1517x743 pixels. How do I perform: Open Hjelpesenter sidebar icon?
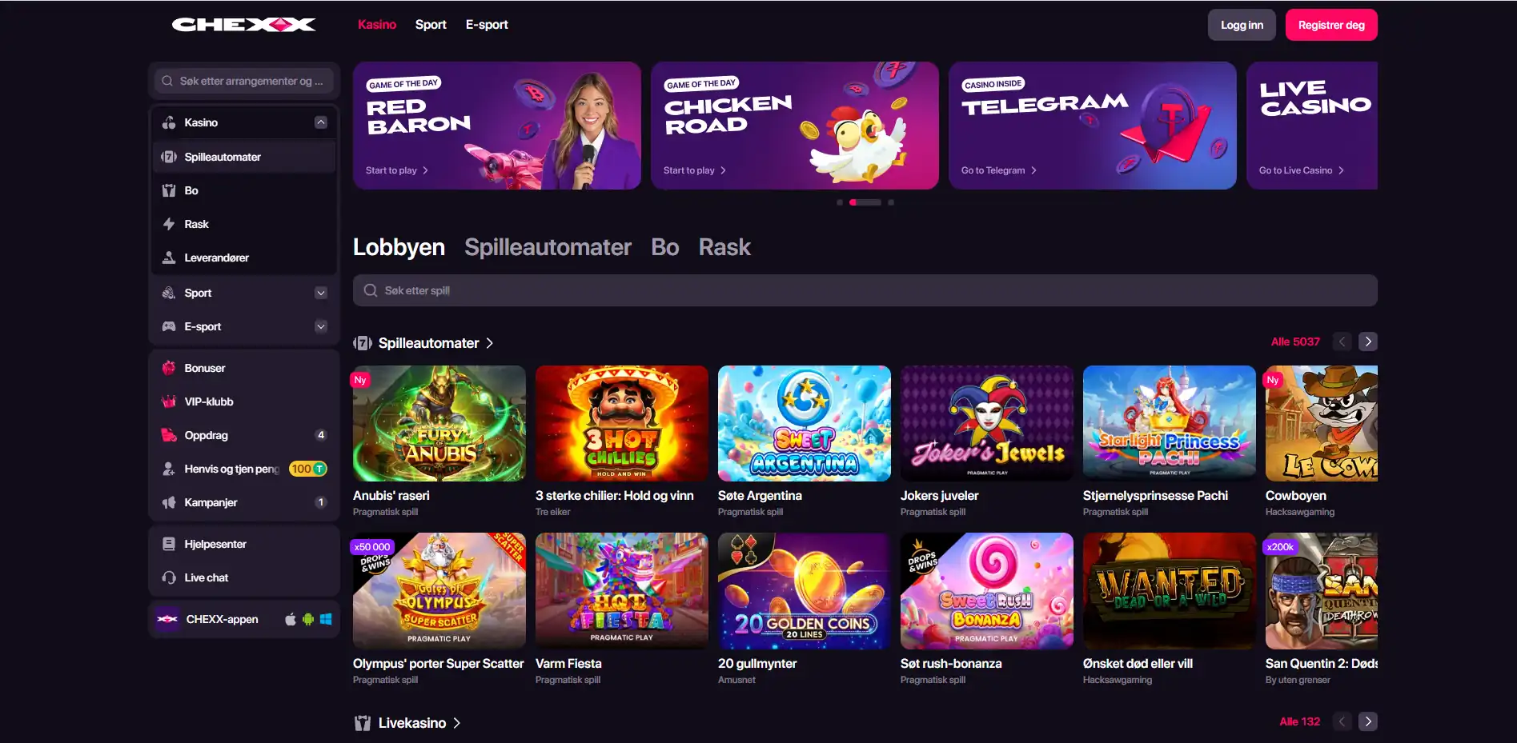(x=169, y=544)
